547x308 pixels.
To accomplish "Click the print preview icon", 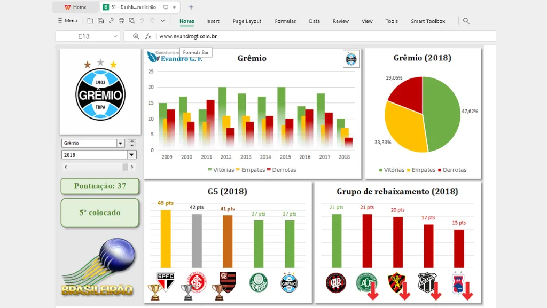I will pos(131,21).
